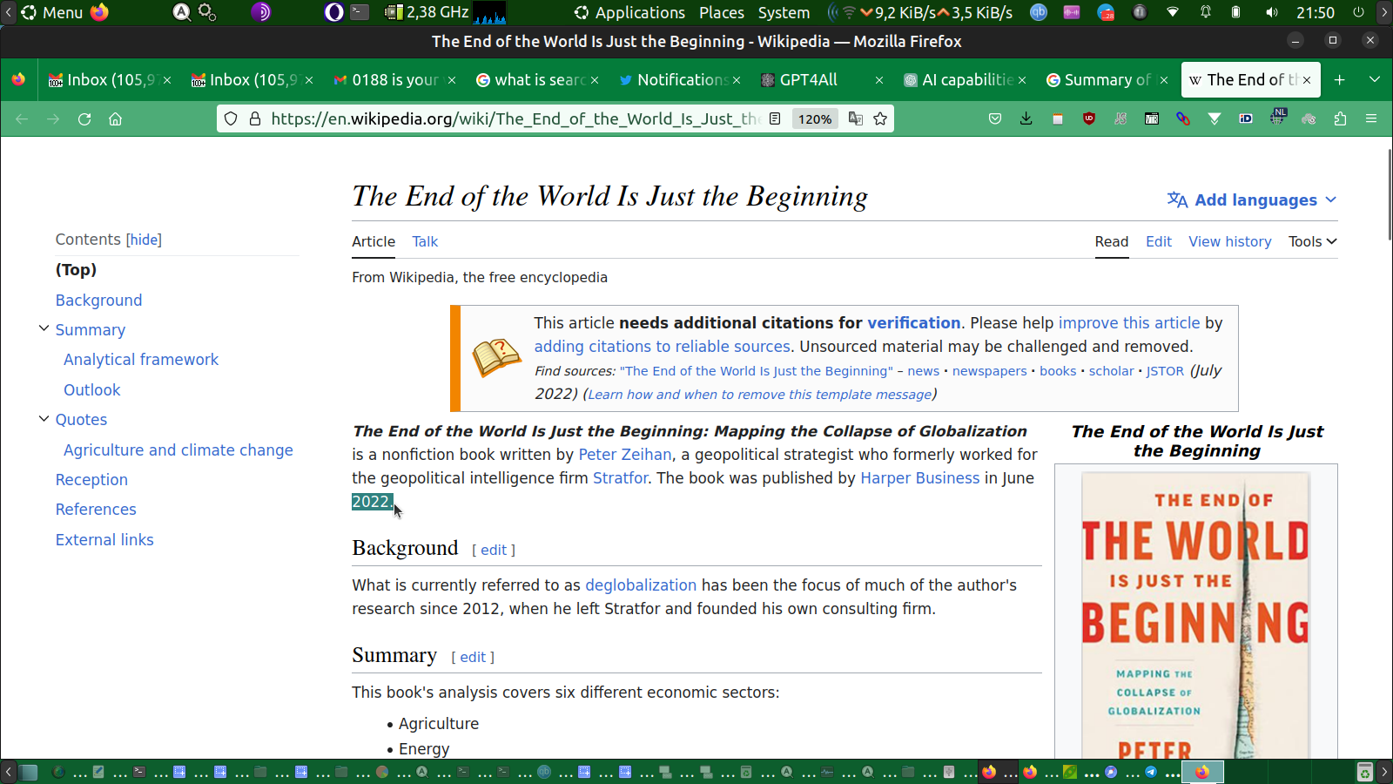Open Edit tab of the article
Viewport: 1393px width, 784px height.
pos(1158,241)
